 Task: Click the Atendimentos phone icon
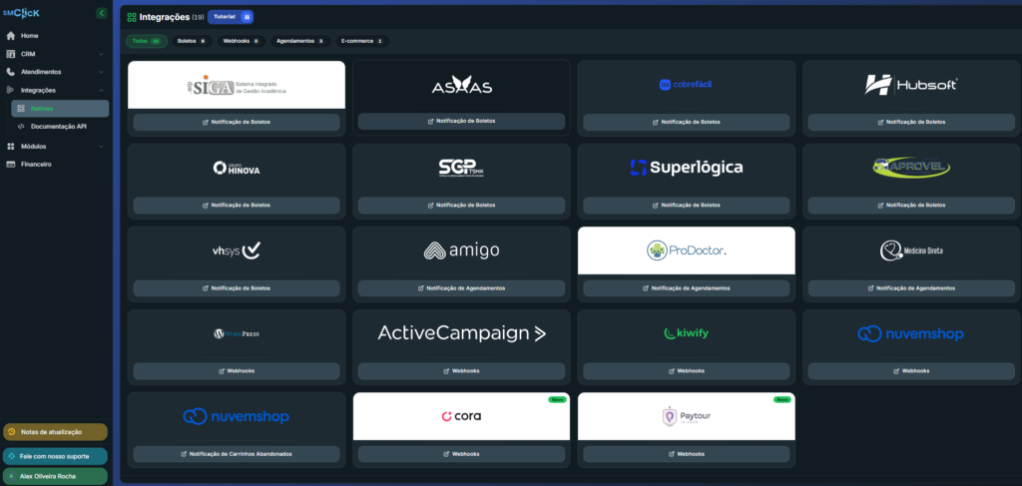[x=10, y=72]
